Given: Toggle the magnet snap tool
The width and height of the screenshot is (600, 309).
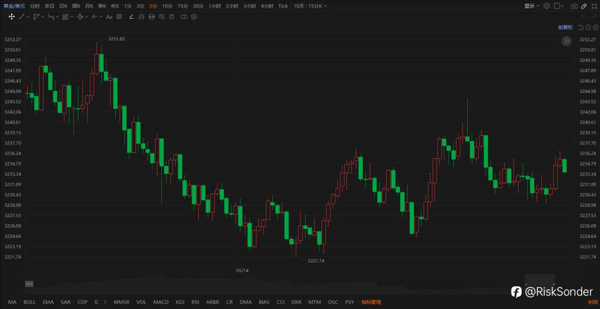Looking at the screenshot, I should [x=142, y=17].
